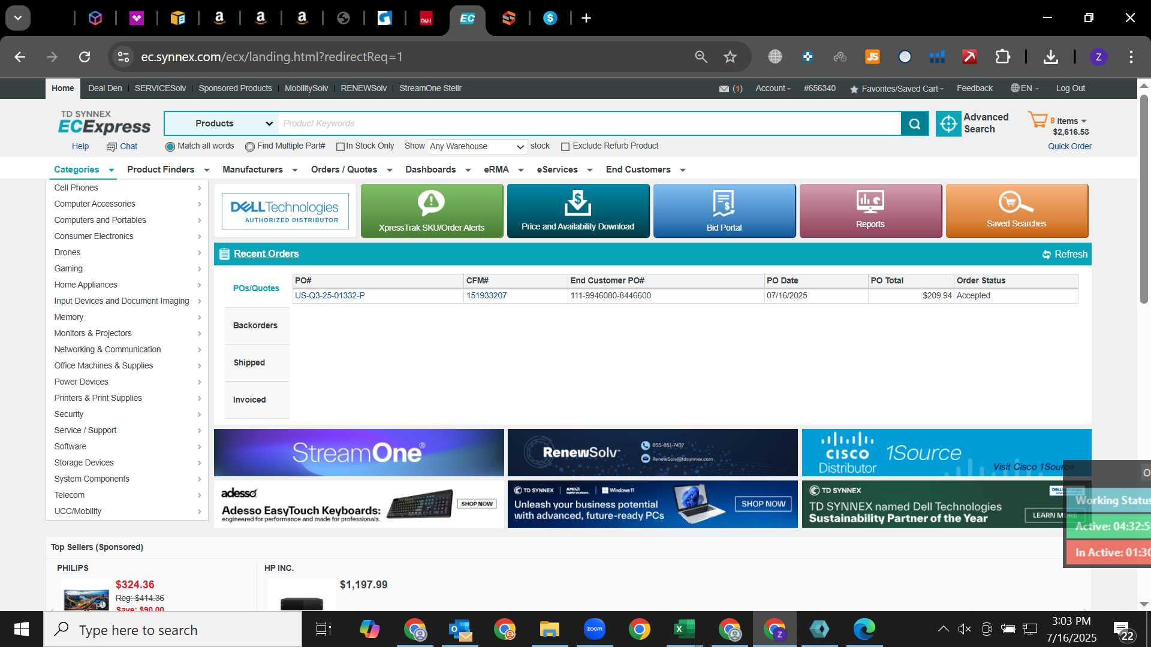Screen dimensions: 1151x647
Task: Open the Dashboards menu
Action: pyautogui.click(x=438, y=170)
